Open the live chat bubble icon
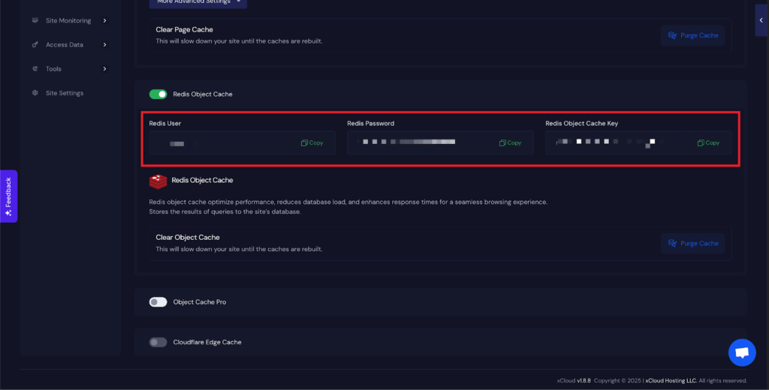The height and width of the screenshot is (390, 769). (x=741, y=352)
